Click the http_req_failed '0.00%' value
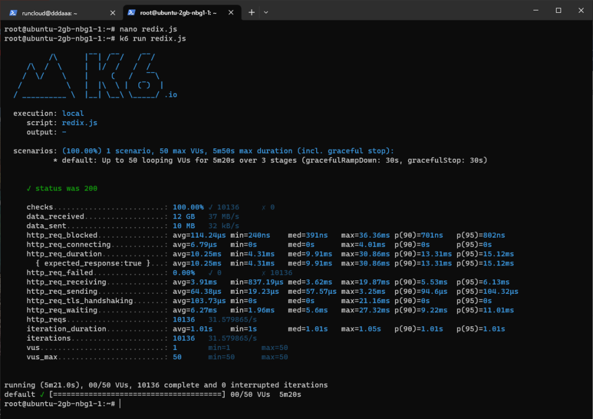This screenshot has height=419, width=593. (184, 273)
